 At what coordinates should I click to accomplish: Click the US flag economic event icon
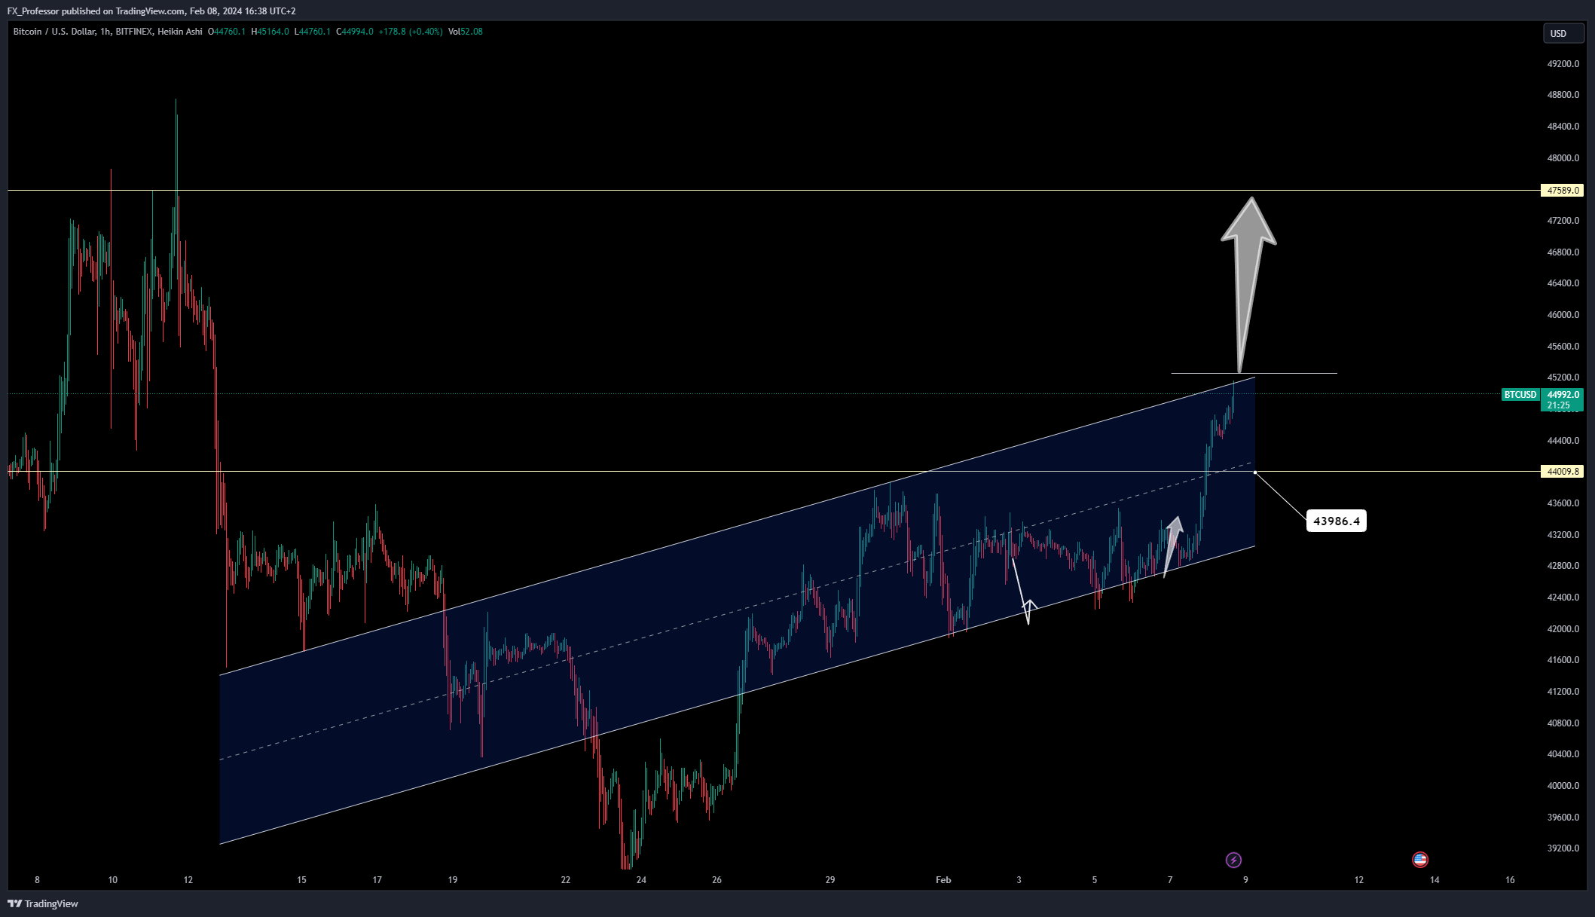pos(1419,860)
